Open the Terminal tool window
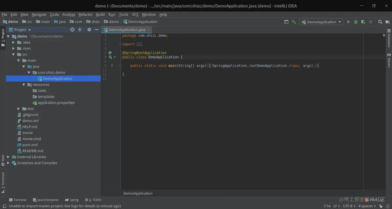392x209 pixels. pyautogui.click(x=18, y=200)
